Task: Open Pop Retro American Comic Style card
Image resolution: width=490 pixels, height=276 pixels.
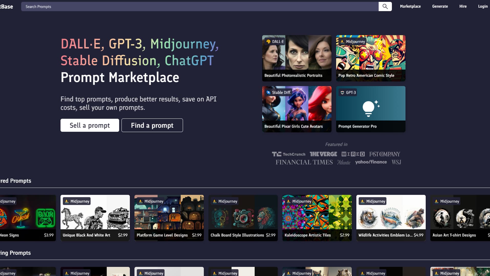Action: 371,58
